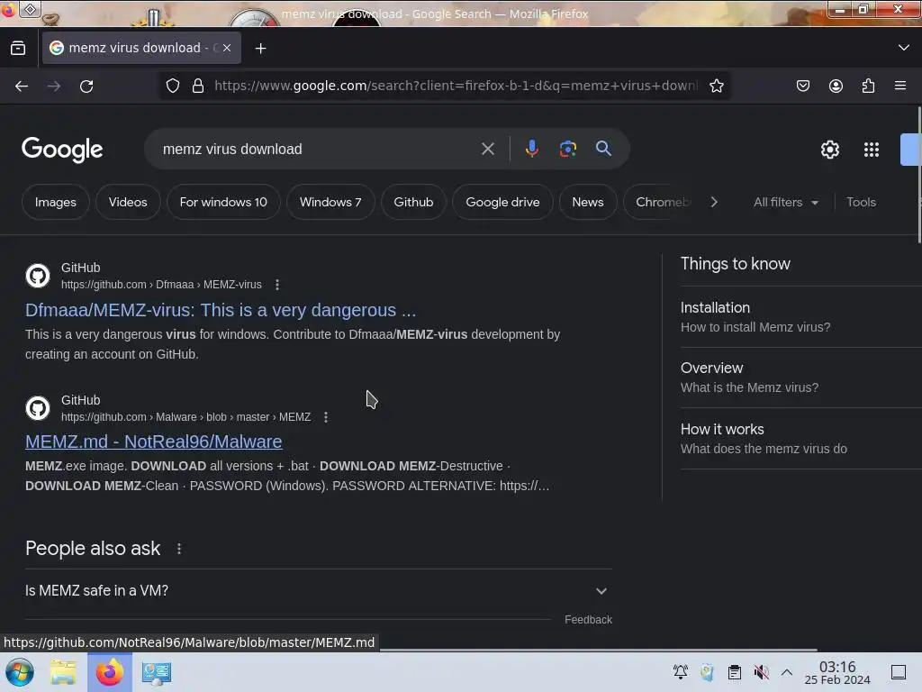Image resolution: width=922 pixels, height=692 pixels.
Task: Filter results by Images
Action: point(55,202)
